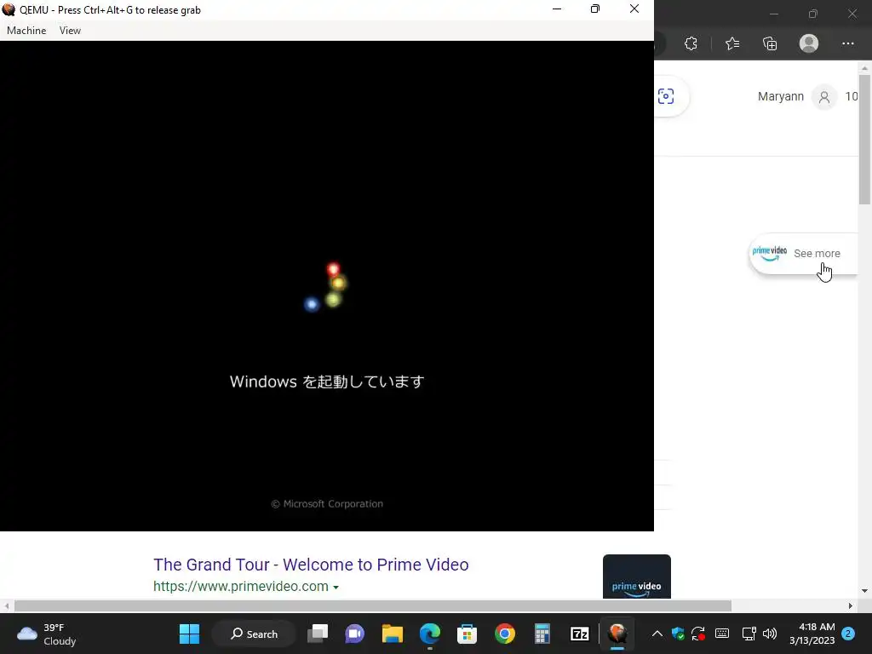Click the account person icon beside Maryann
This screenshot has width=872, height=654.
pos(824,97)
